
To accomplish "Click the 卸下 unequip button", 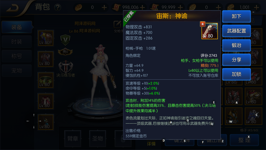I will (x=236, y=16).
